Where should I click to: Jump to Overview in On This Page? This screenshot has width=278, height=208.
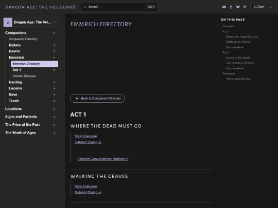229,26
